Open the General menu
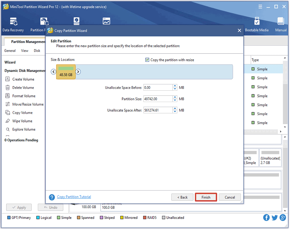This screenshot has width=290, height=229. [10, 51]
